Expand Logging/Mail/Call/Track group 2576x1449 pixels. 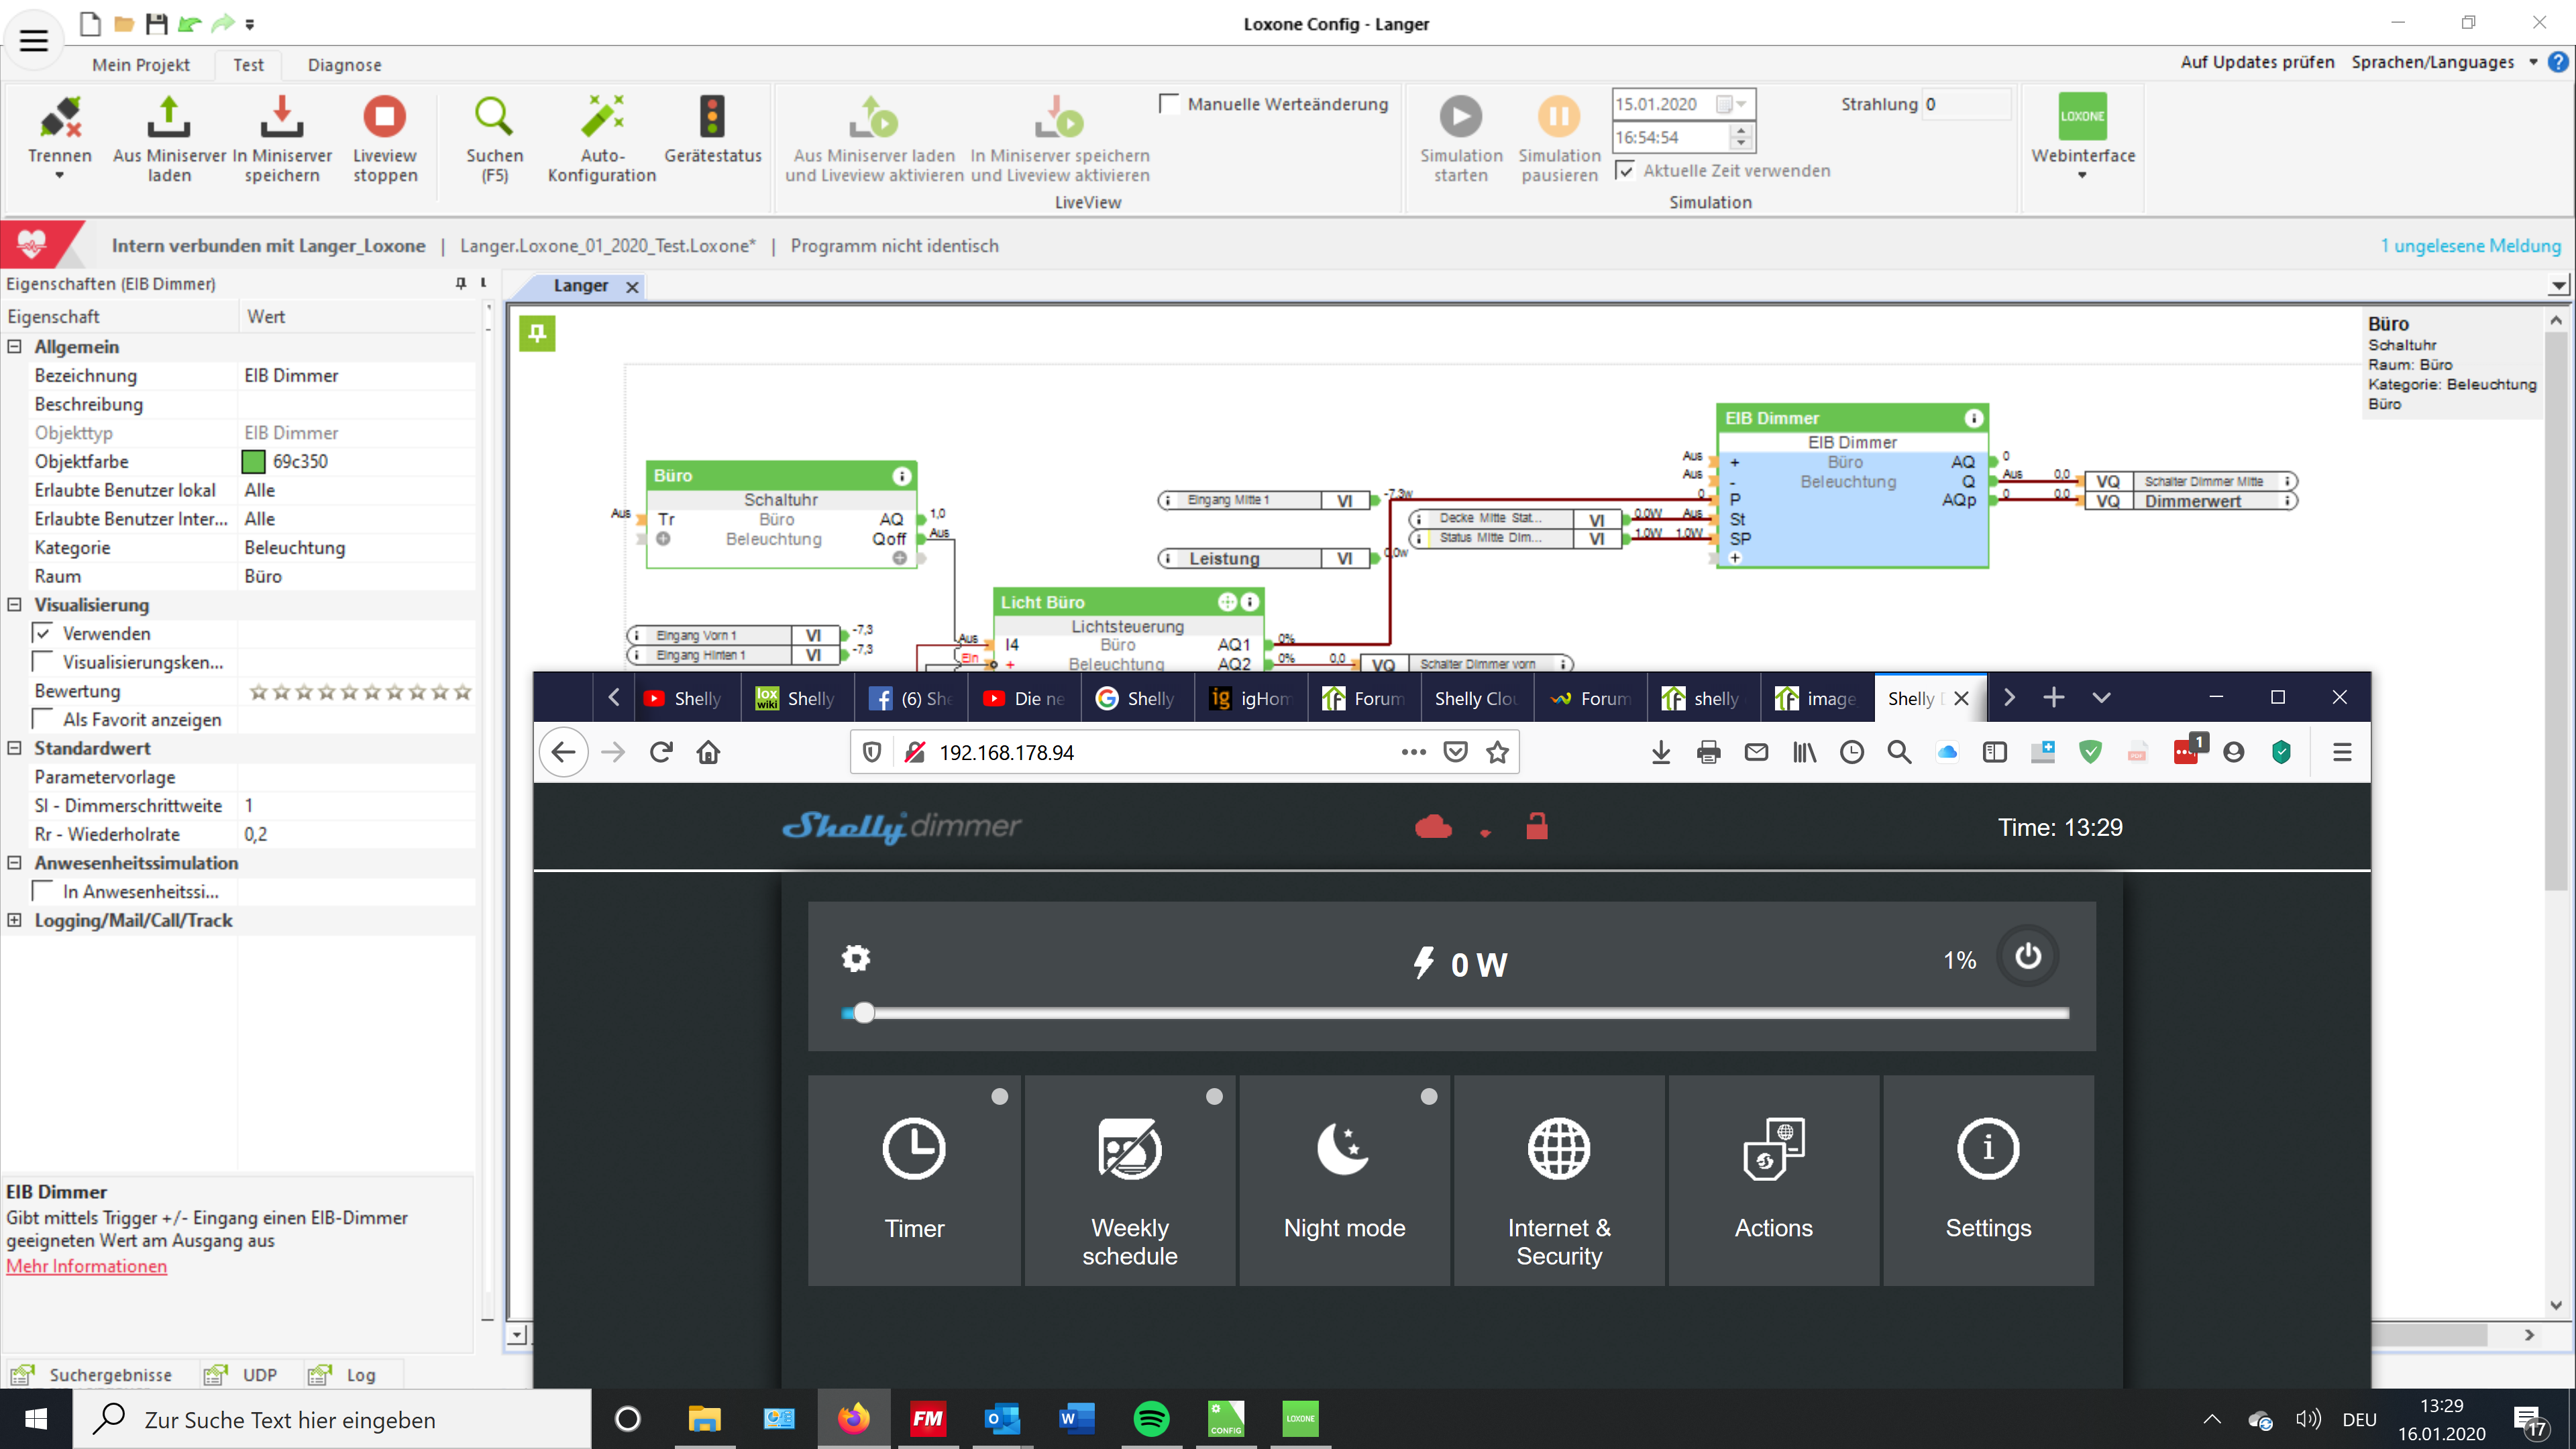(15, 920)
